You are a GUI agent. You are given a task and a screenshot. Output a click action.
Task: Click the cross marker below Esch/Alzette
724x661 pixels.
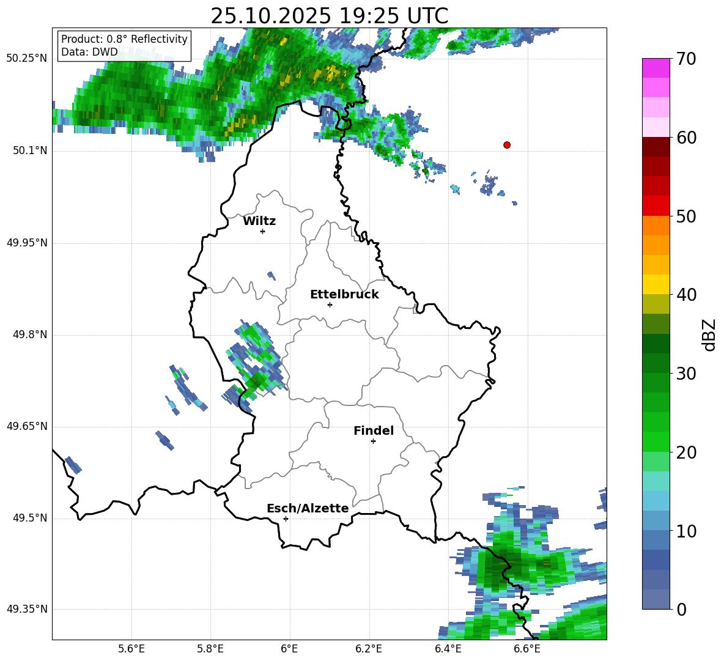click(286, 519)
